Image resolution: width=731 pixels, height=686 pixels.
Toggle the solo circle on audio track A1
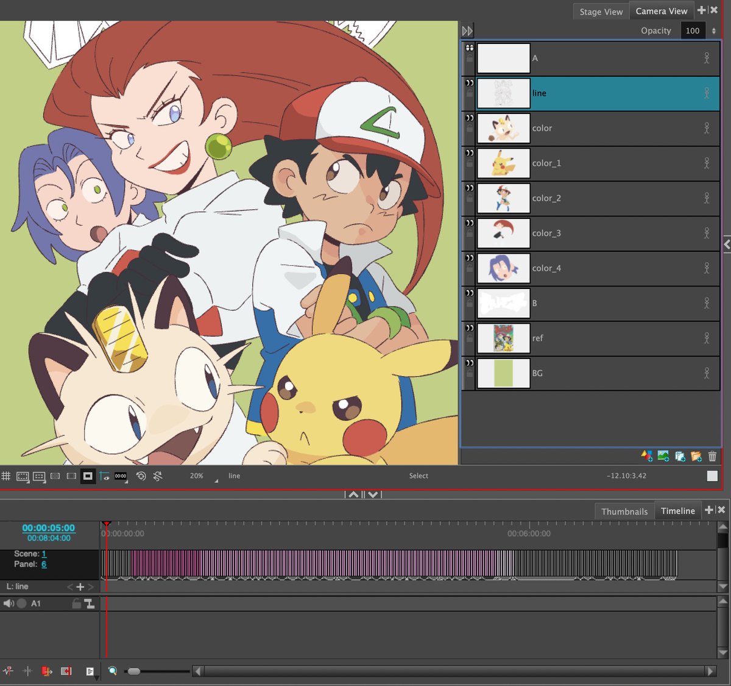pyautogui.click(x=22, y=603)
